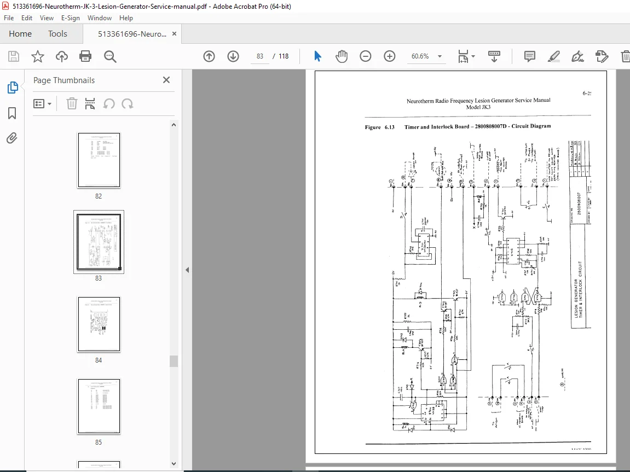The height and width of the screenshot is (472, 630).
Task: Rotate page counterclockwise
Action: point(109,104)
